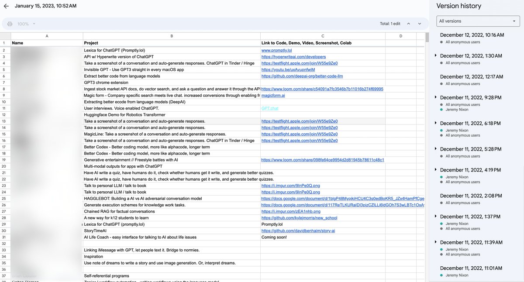Open the github.com/kylejmorris/new_school link
Viewport: 524px width, 282px height.
click(x=299, y=218)
